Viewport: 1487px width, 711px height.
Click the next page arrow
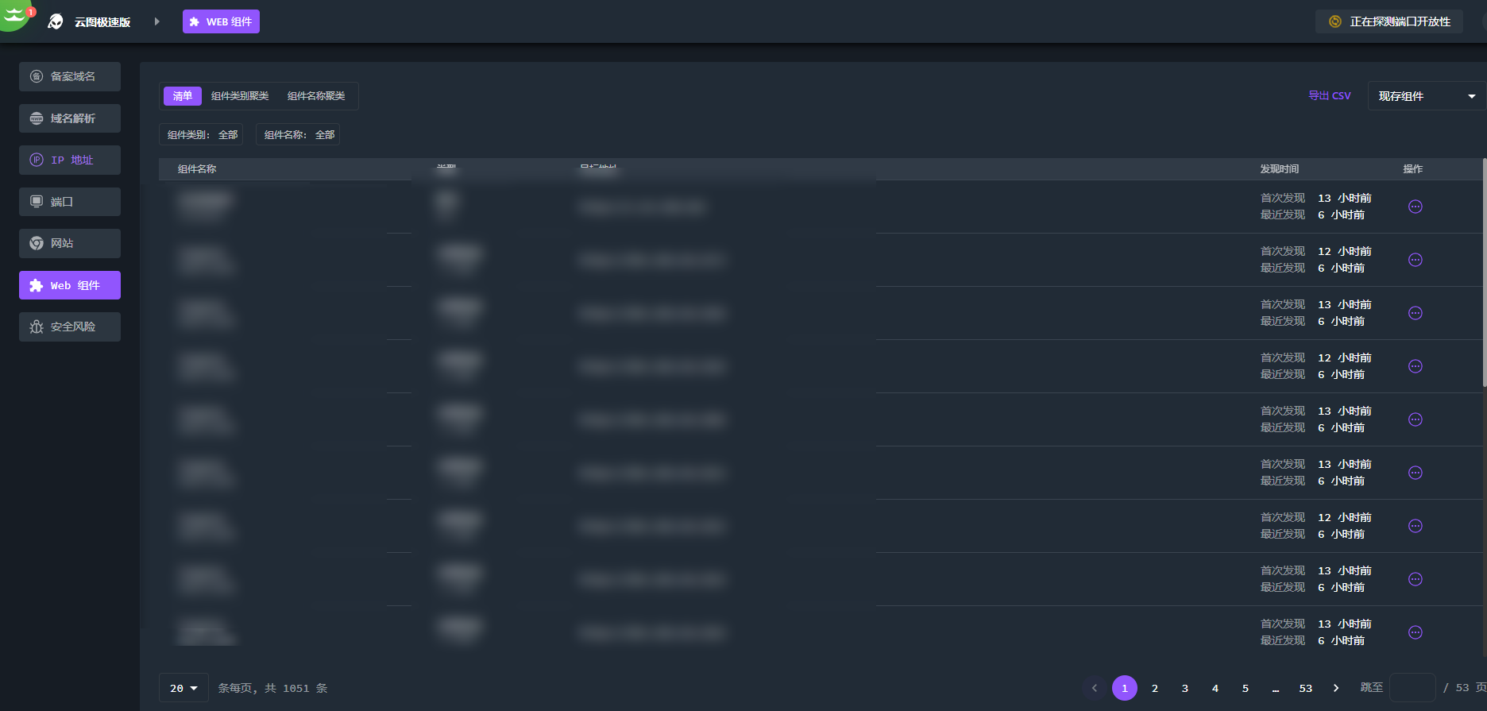click(x=1336, y=688)
